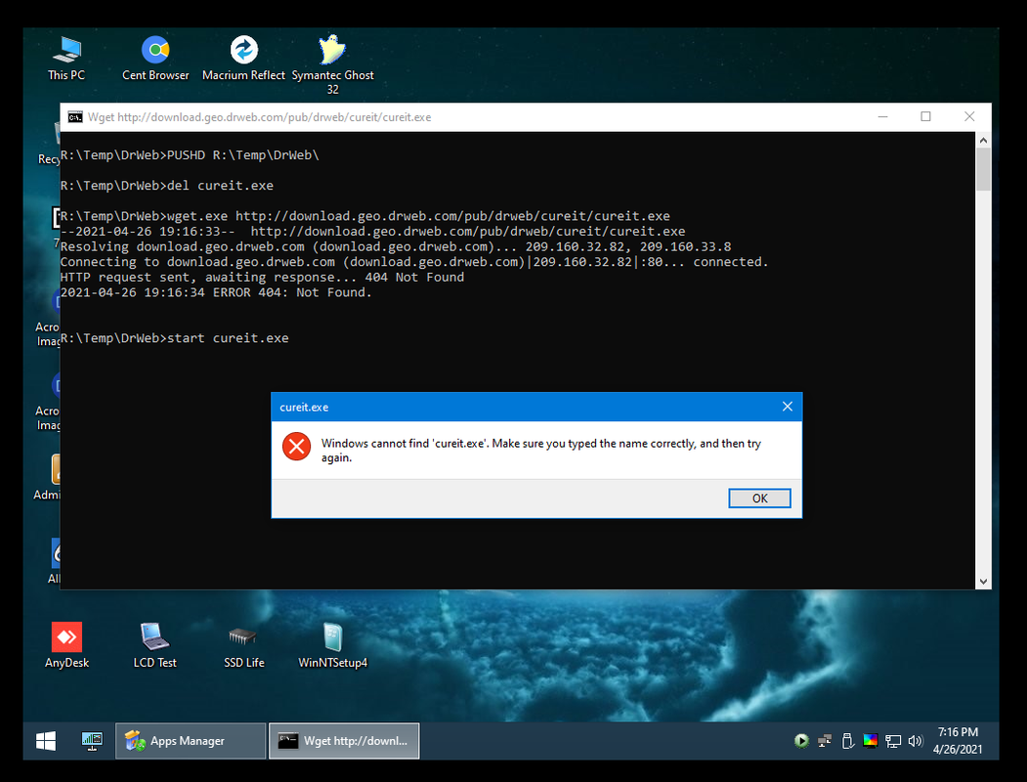Switch to Apps Manager taskbar button
The image size is (1027, 782).
tap(191, 741)
